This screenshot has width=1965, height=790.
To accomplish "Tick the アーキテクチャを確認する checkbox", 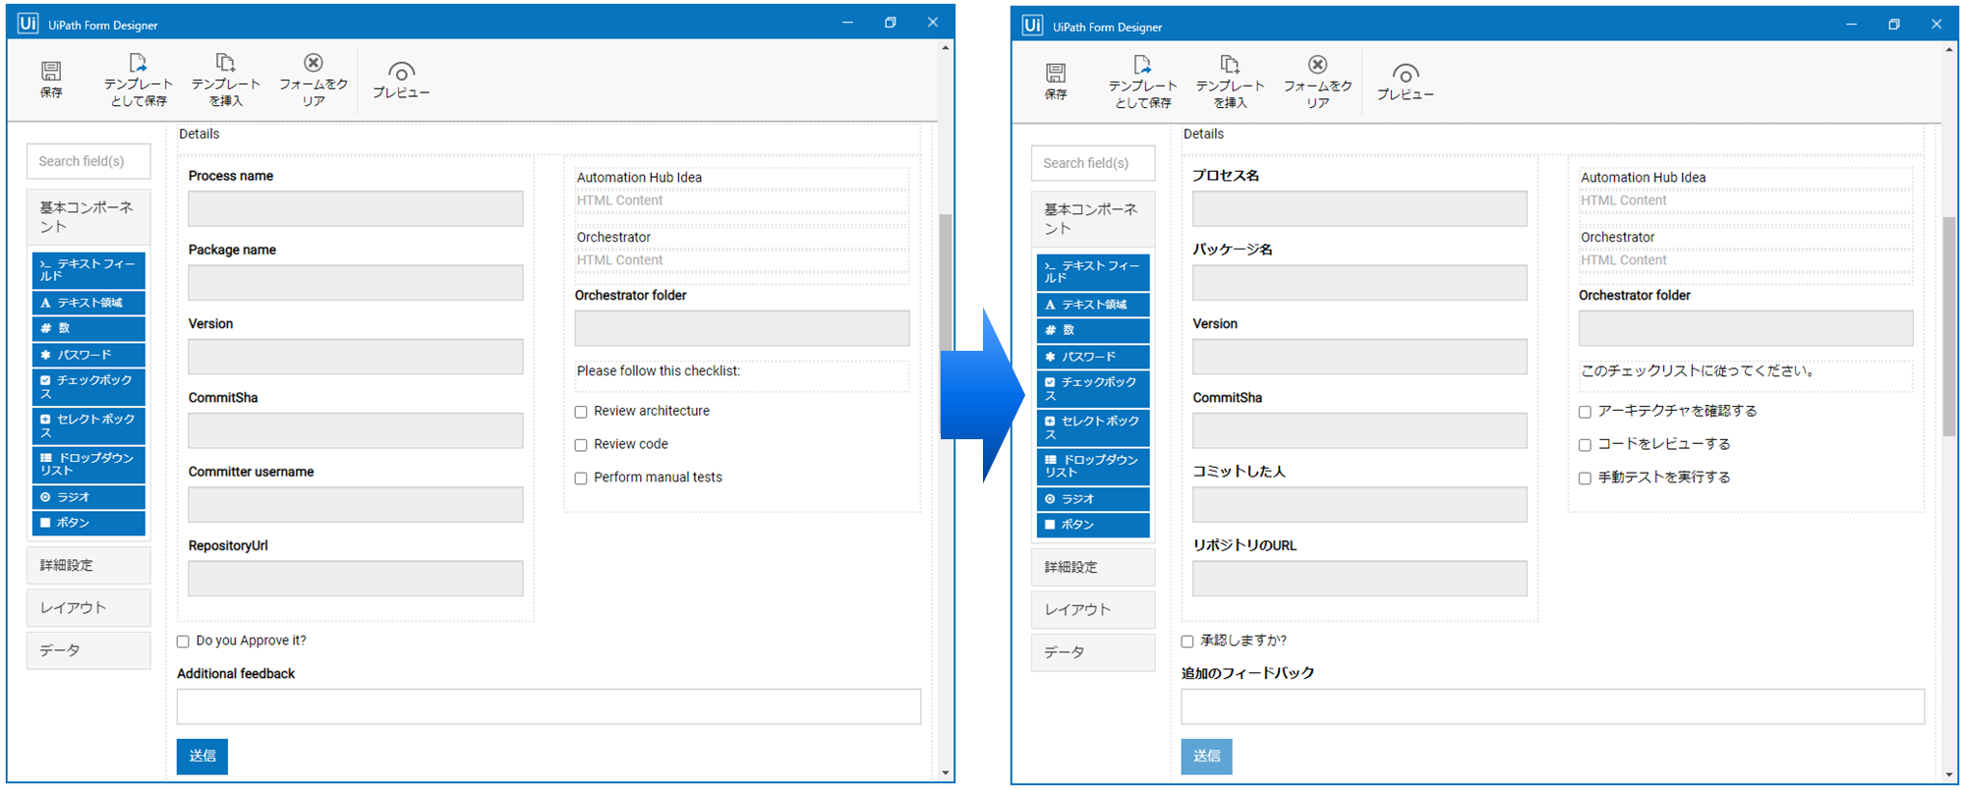I will point(1585,412).
